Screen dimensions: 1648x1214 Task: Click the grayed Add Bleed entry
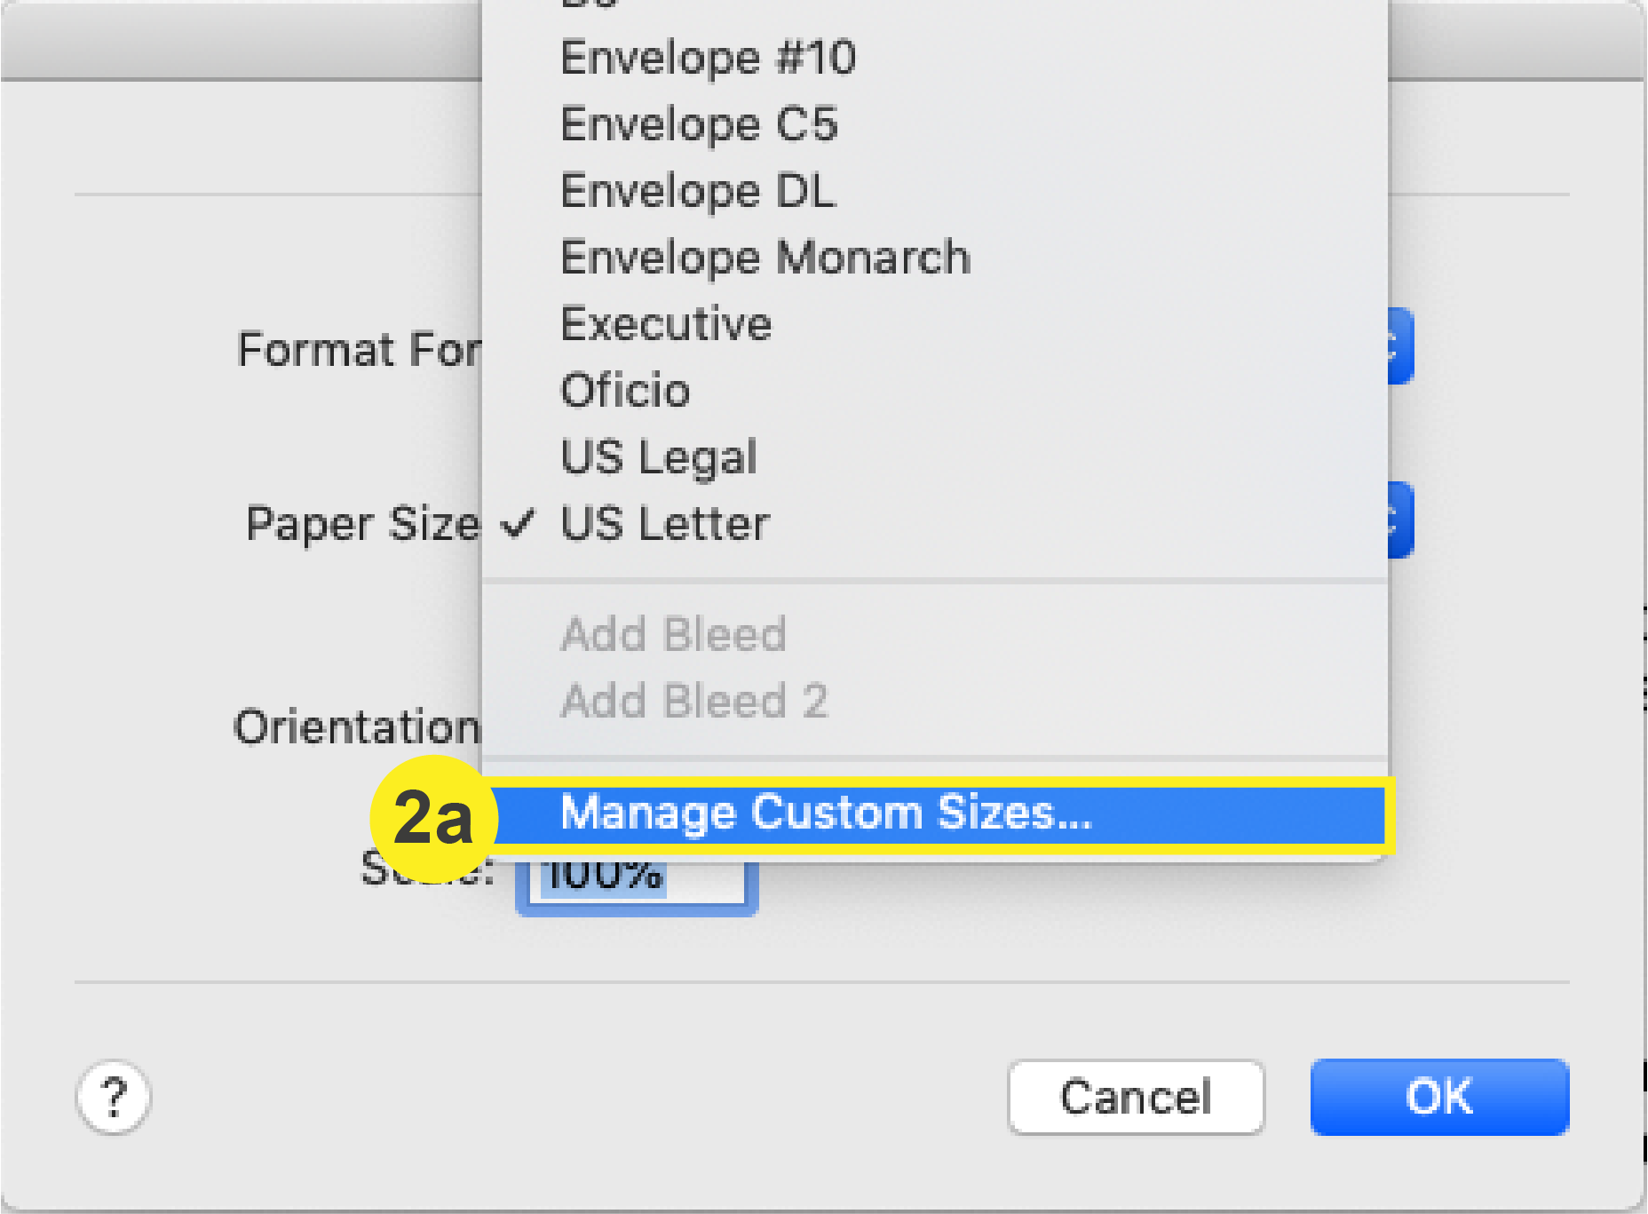click(673, 634)
